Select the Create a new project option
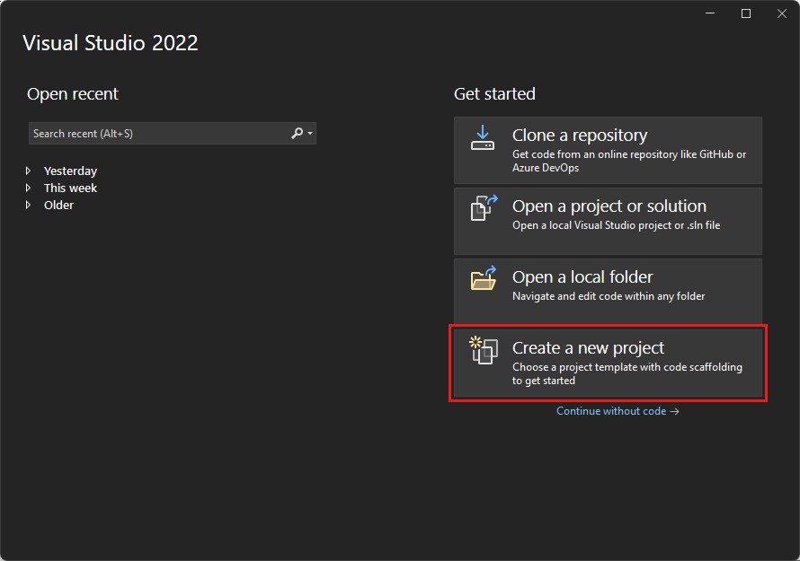 (x=608, y=363)
